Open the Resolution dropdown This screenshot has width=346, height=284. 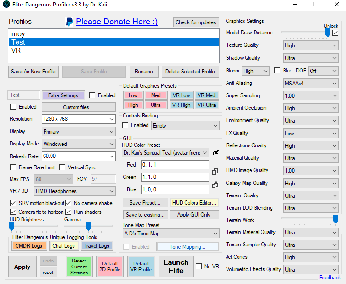coord(79,119)
